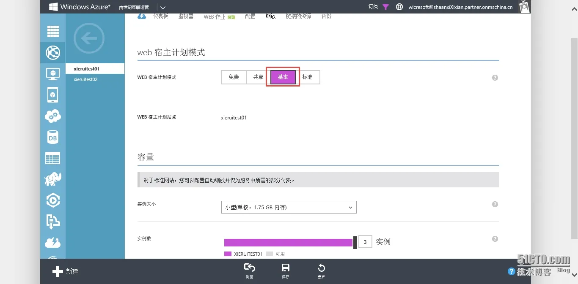Open the 实例大小 dropdown
The width and height of the screenshot is (578, 284).
pos(289,207)
